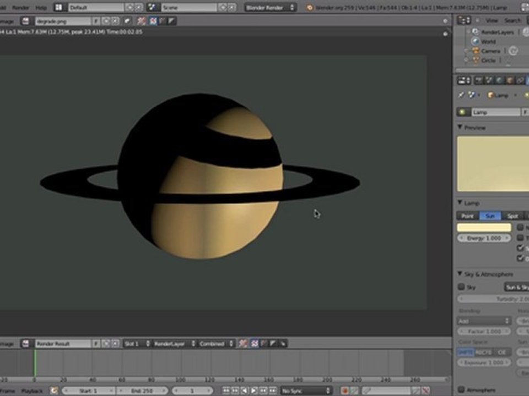Switch to Object Constraints chain icon
529x396 pixels.
tap(520, 80)
